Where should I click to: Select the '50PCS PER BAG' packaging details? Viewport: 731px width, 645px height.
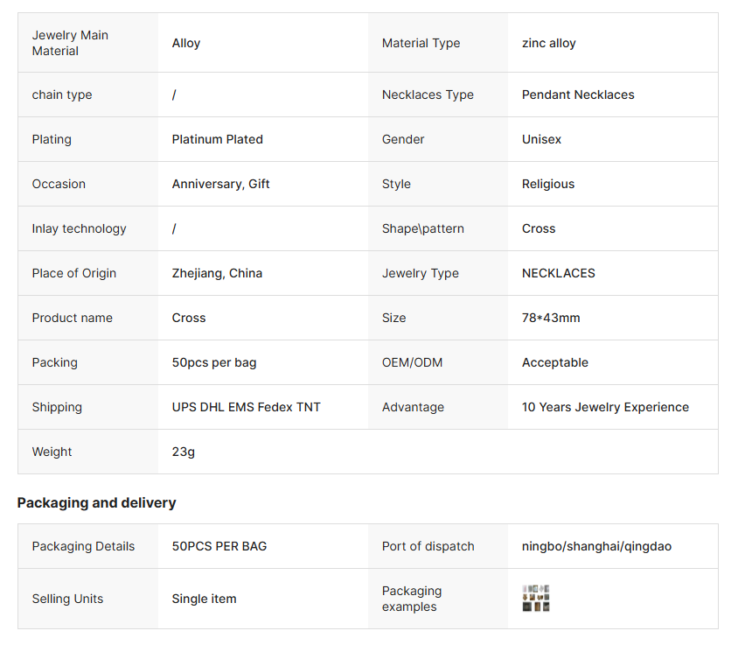pos(219,546)
